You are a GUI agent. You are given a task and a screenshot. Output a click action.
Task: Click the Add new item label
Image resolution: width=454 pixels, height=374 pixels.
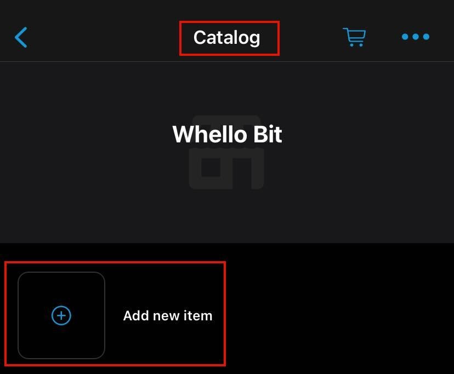point(167,315)
